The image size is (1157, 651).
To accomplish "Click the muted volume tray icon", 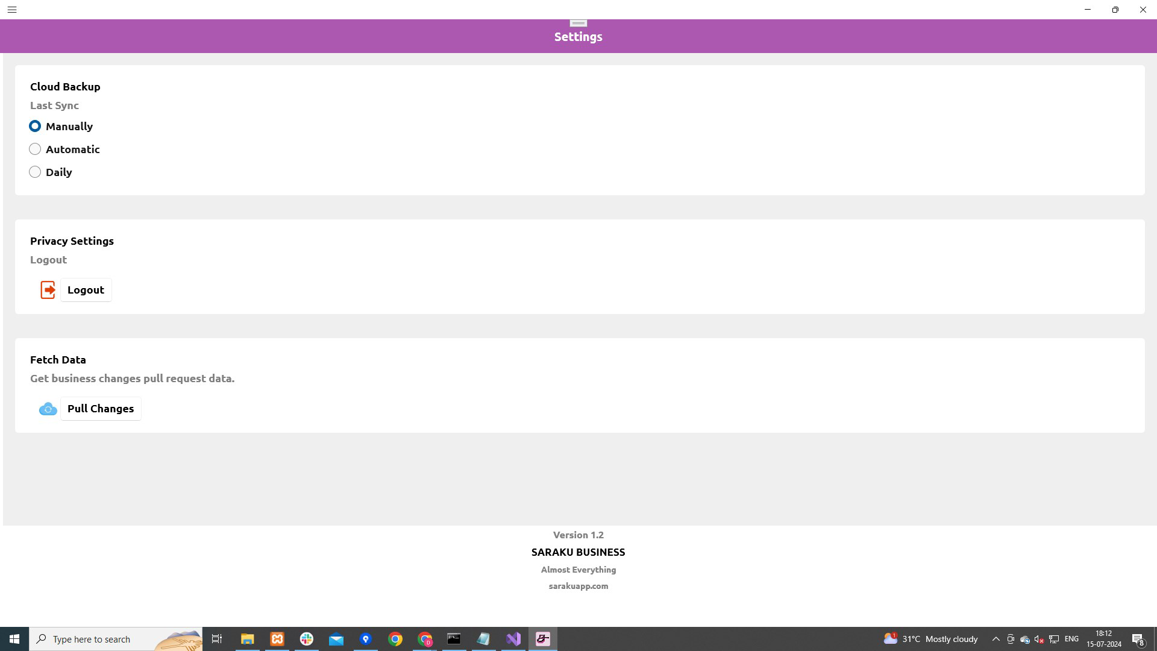I will click(x=1039, y=639).
